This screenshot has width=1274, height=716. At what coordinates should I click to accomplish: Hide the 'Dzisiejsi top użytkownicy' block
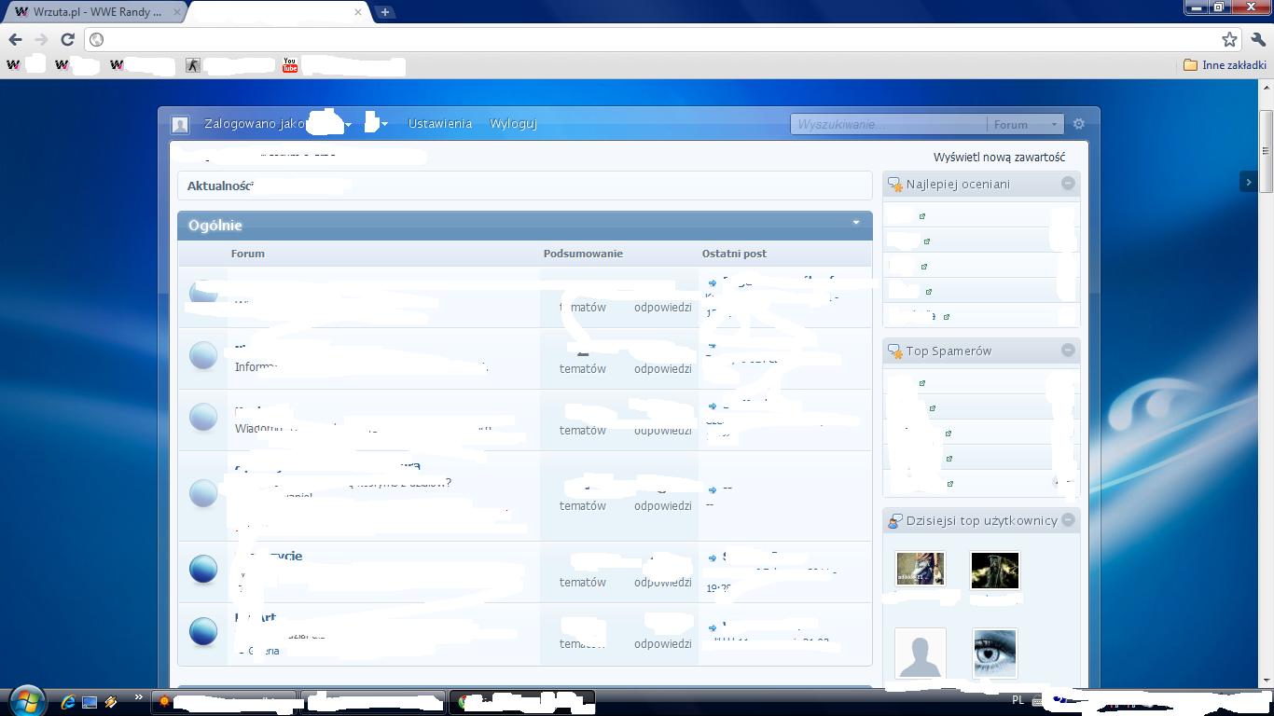pyautogui.click(x=1068, y=520)
